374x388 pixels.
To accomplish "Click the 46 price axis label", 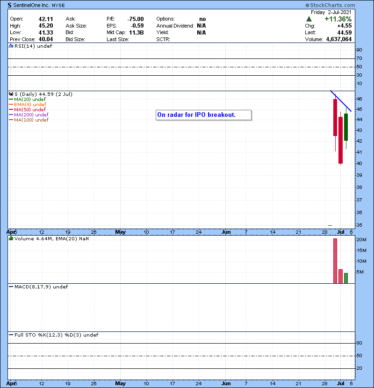I will 359,99.
